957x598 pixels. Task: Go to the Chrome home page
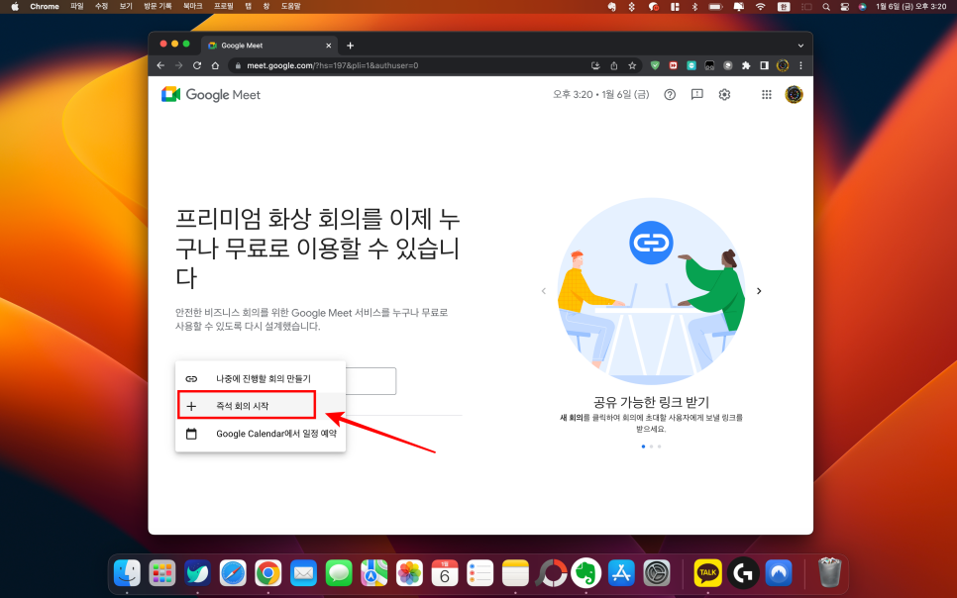pyautogui.click(x=215, y=65)
